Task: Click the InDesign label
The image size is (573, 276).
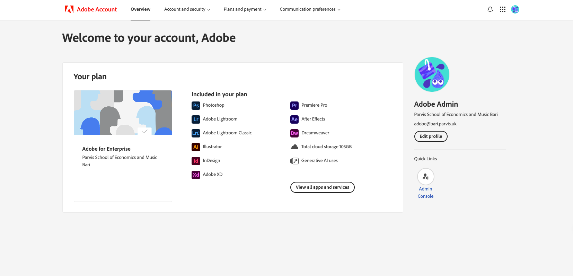Action: [211, 161]
